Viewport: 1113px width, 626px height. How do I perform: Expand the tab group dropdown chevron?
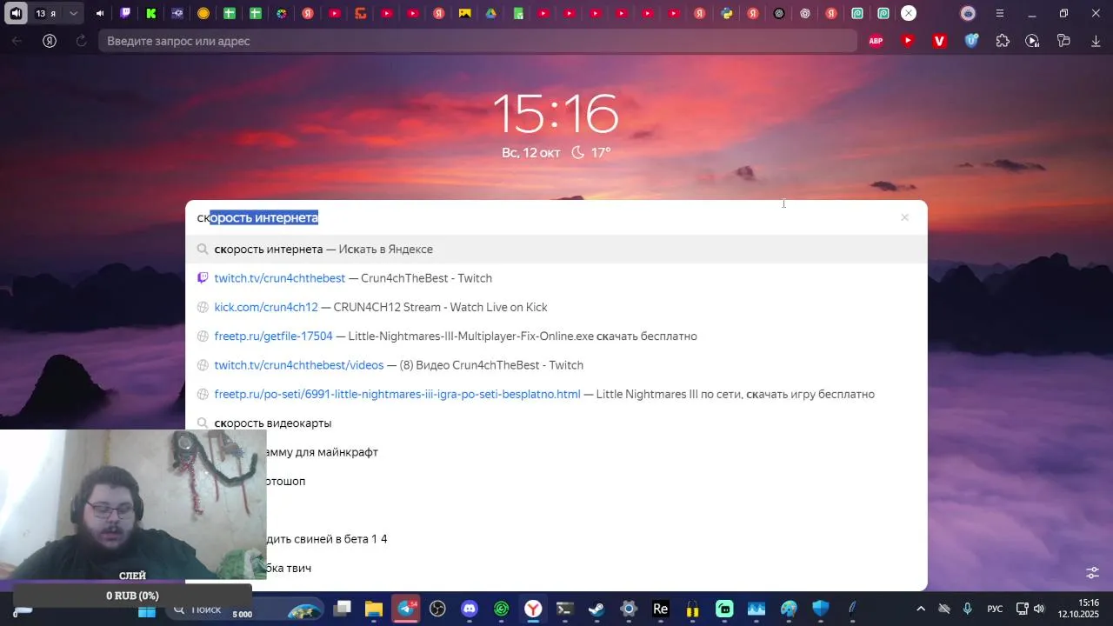click(74, 13)
